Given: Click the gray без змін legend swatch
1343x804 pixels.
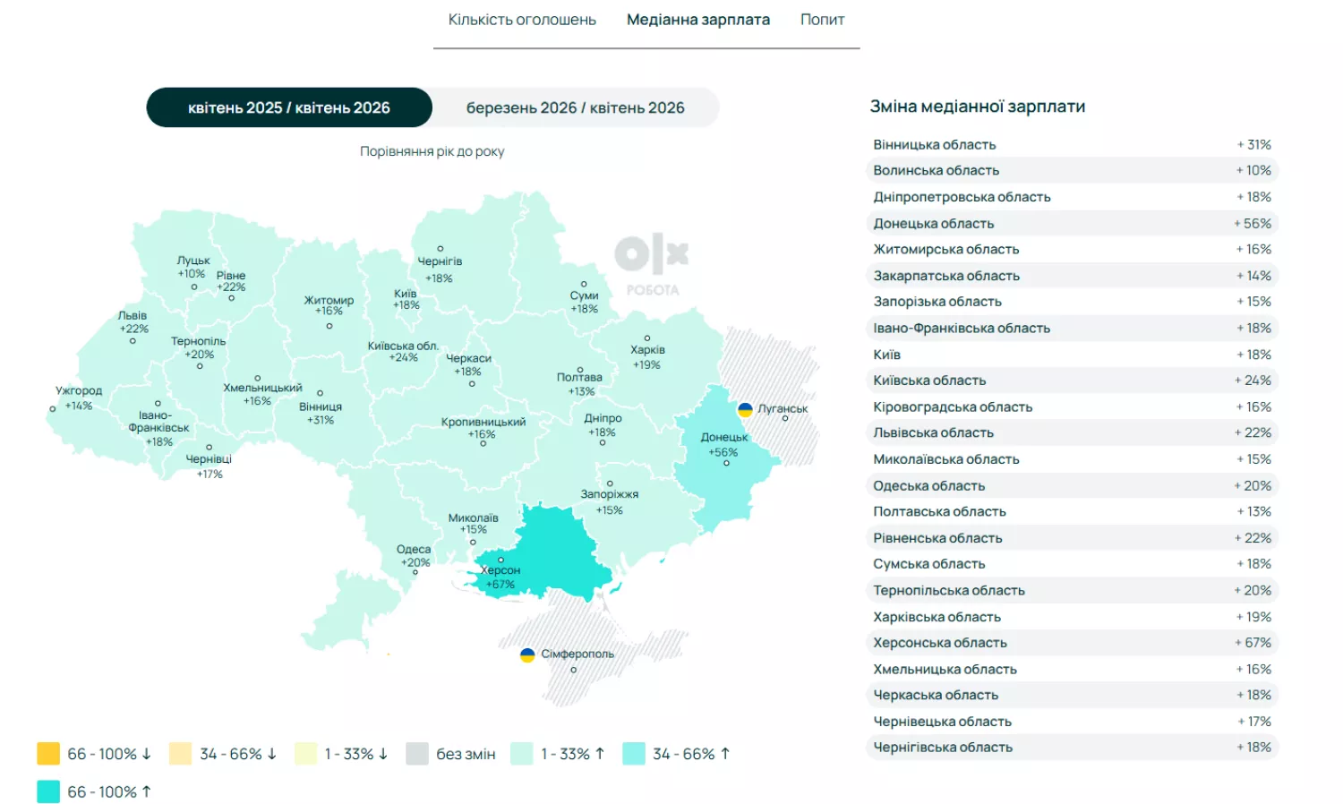Looking at the screenshot, I should click(x=417, y=754).
